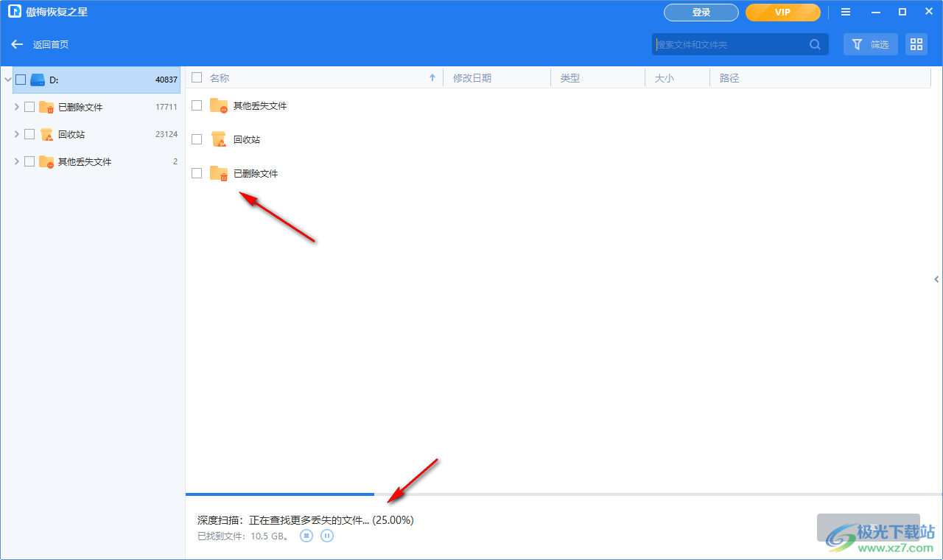Image resolution: width=943 pixels, height=560 pixels.
Task: Minimize the window
Action: click(874, 13)
